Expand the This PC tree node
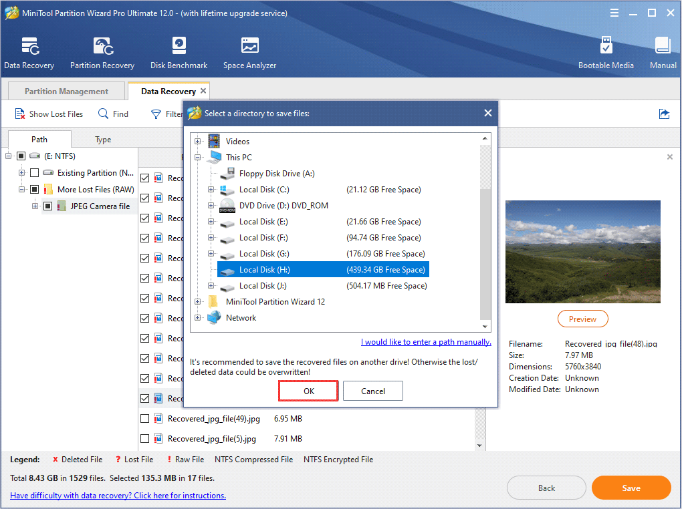 point(197,157)
